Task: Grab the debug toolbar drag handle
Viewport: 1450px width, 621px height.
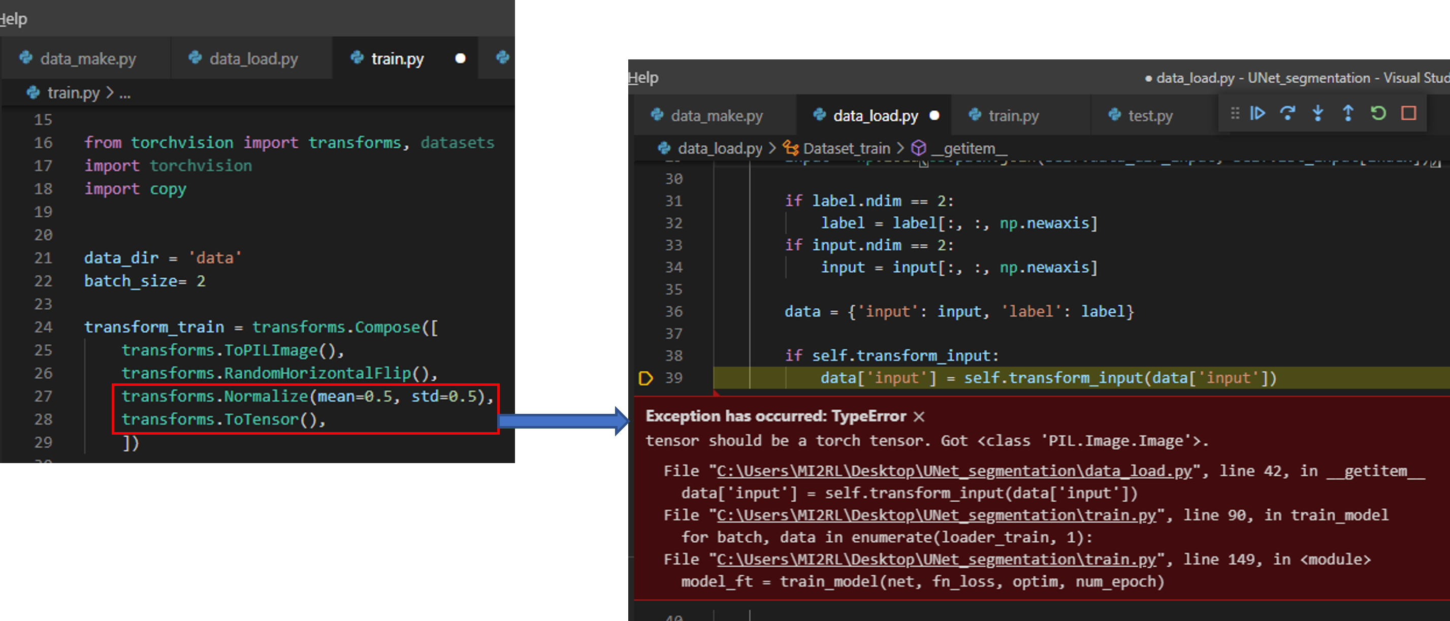Action: coord(1235,113)
